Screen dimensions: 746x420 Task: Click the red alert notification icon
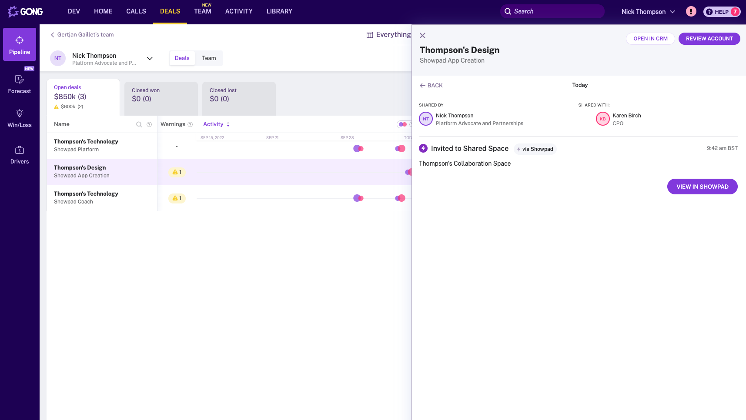pos(691,12)
